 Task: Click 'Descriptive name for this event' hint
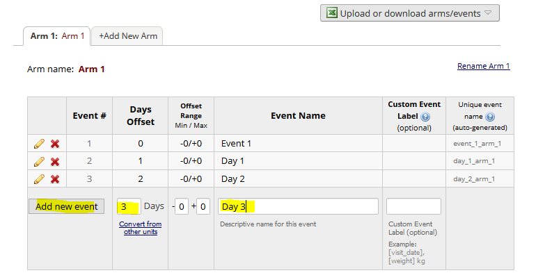[268, 224]
